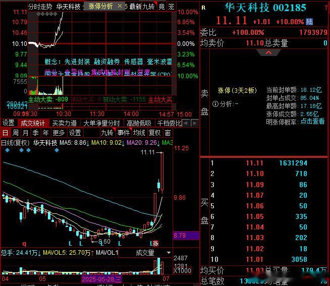330x286 pixels.
Task: Click the R margin trading badge
Action: (x=203, y=8)
